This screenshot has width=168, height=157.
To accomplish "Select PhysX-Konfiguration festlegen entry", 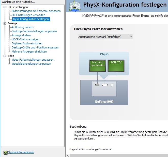I will [31, 19].
